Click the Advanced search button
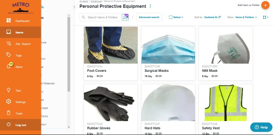This screenshot has height=135, width=273. [149, 17]
